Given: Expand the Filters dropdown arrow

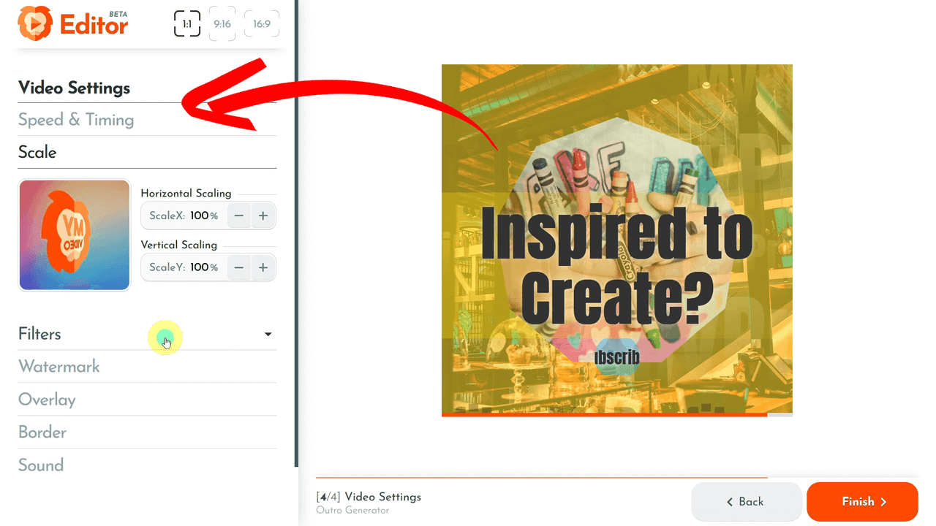Looking at the screenshot, I should tap(268, 334).
